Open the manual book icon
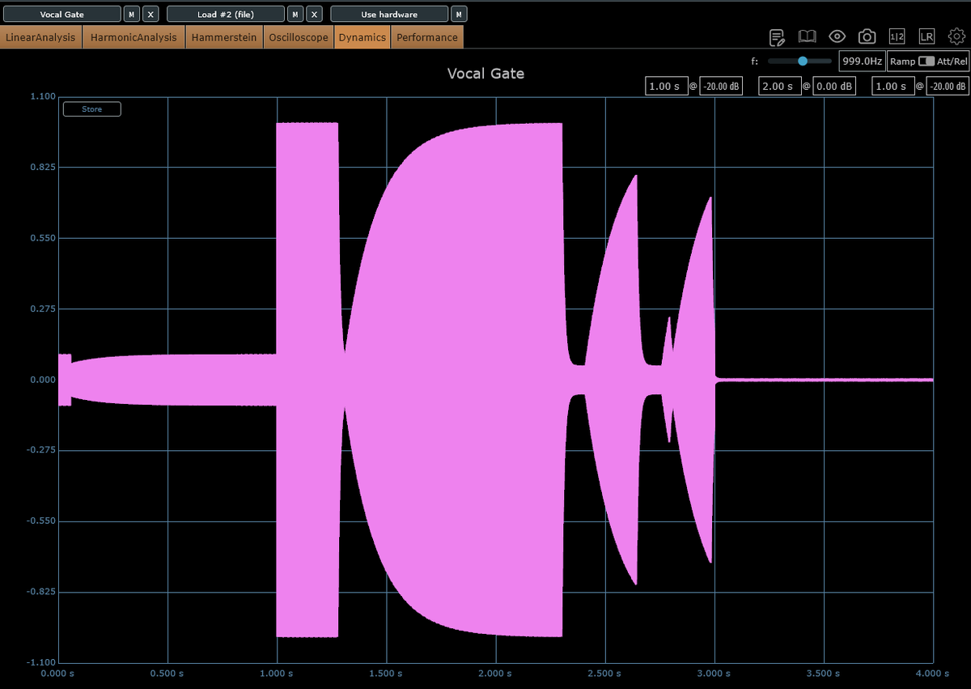Image resolution: width=971 pixels, height=689 pixels. coord(807,36)
